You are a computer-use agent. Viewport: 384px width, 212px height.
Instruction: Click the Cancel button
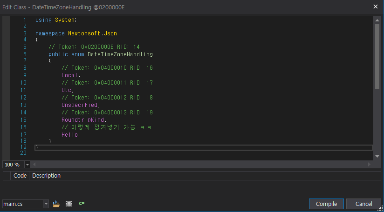tap(363, 204)
